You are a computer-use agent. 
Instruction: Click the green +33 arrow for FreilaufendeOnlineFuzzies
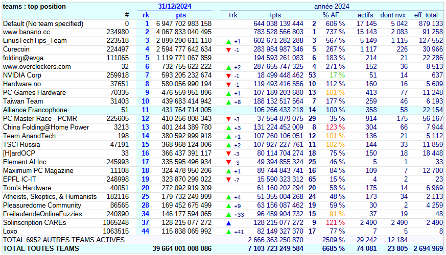(228, 214)
